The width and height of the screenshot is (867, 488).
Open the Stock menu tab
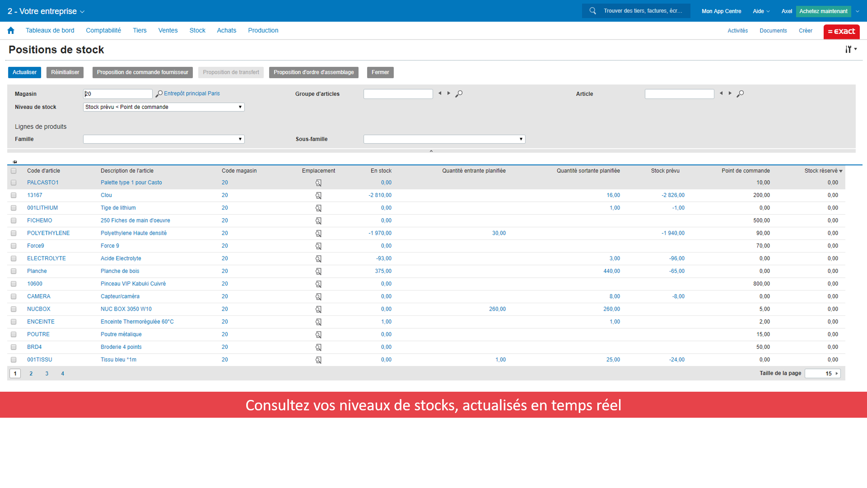tap(197, 30)
